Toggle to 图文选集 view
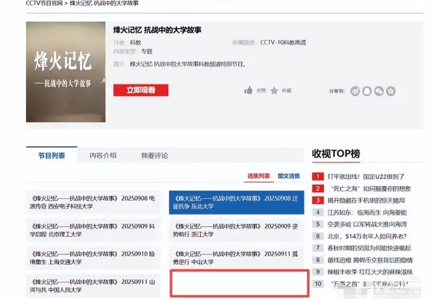Image resolution: width=431 pixels, height=299 pixels. coord(289,176)
